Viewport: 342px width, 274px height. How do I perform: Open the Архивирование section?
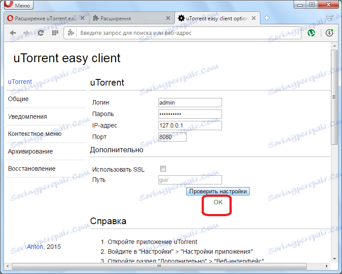pos(30,151)
